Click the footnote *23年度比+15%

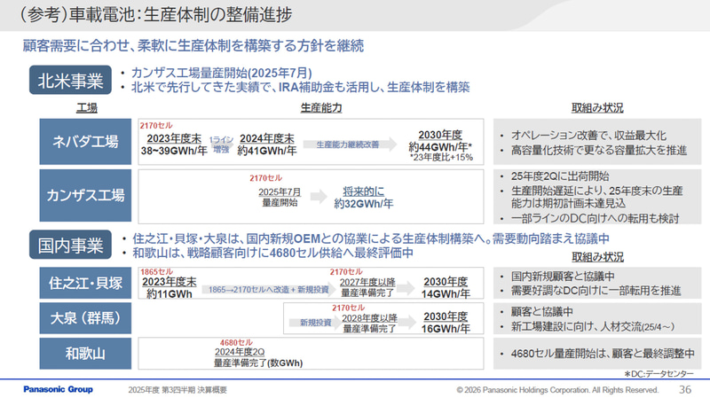441,158
